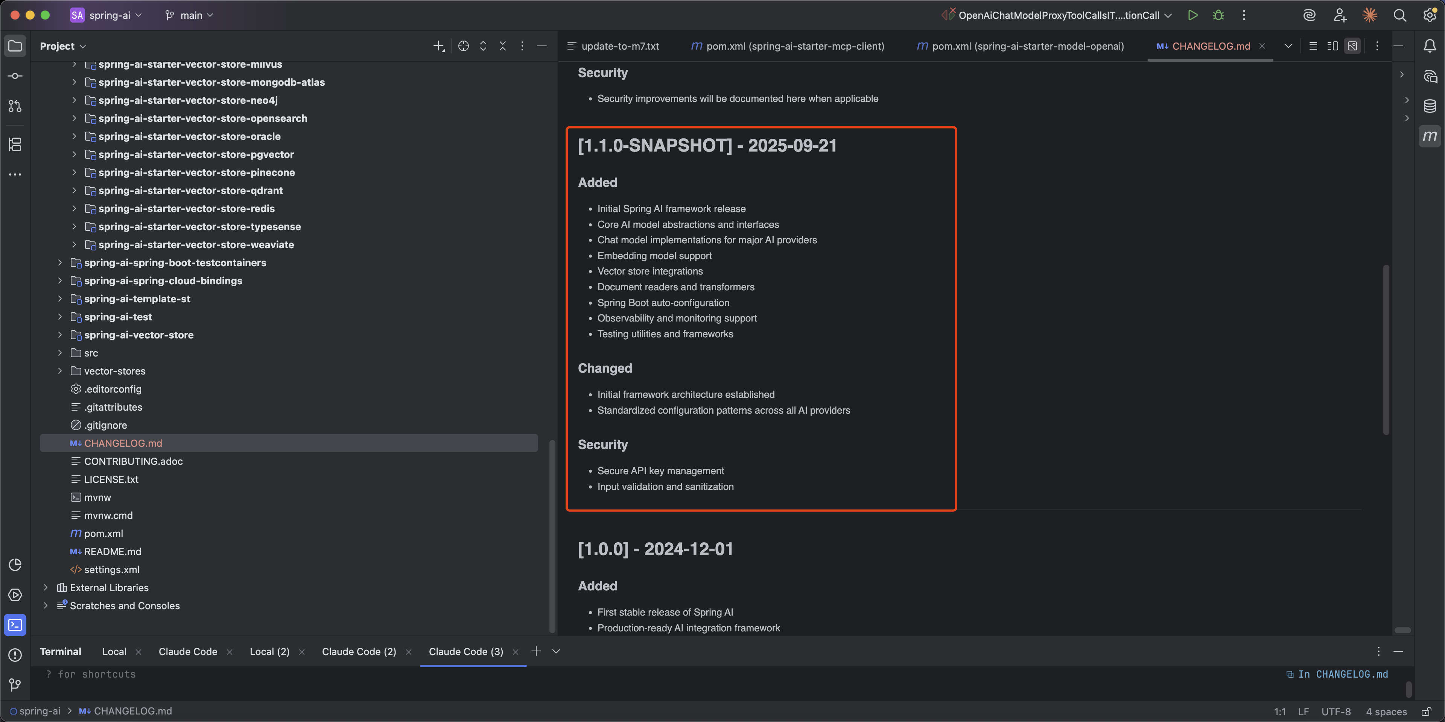Viewport: 1445px width, 722px height.
Task: Expand the spring-ai-test folder
Action: click(60, 317)
